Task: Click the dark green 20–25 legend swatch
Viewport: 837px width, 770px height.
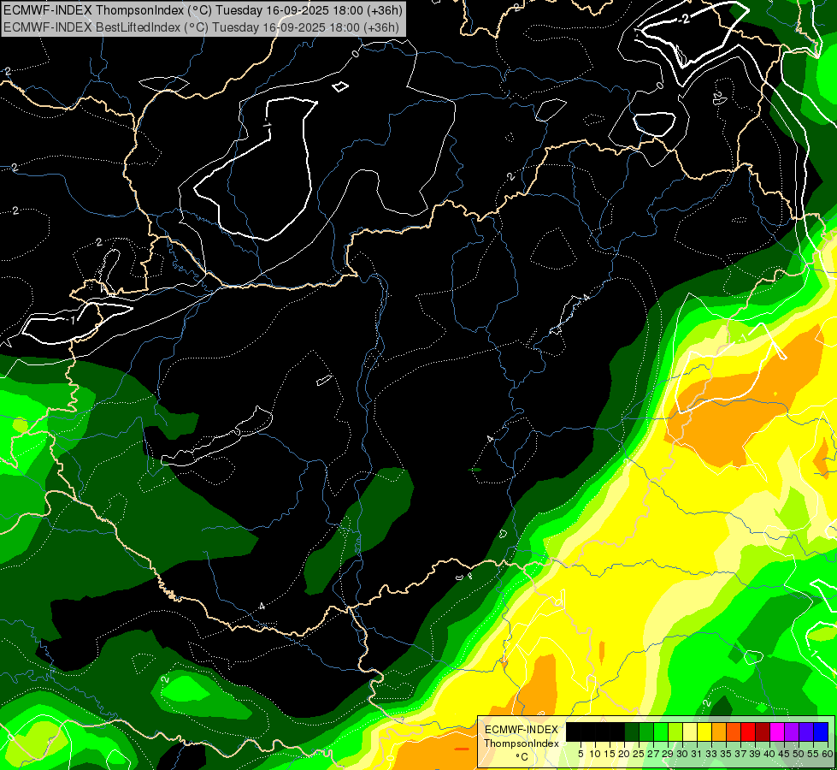Action: pyautogui.click(x=632, y=731)
